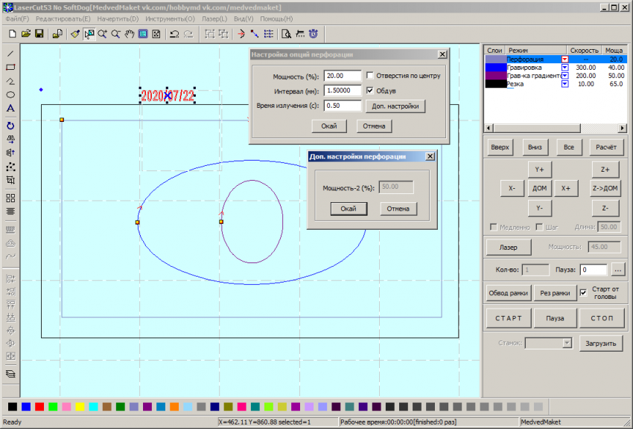Click the Undo arrow icon

[x=174, y=34]
